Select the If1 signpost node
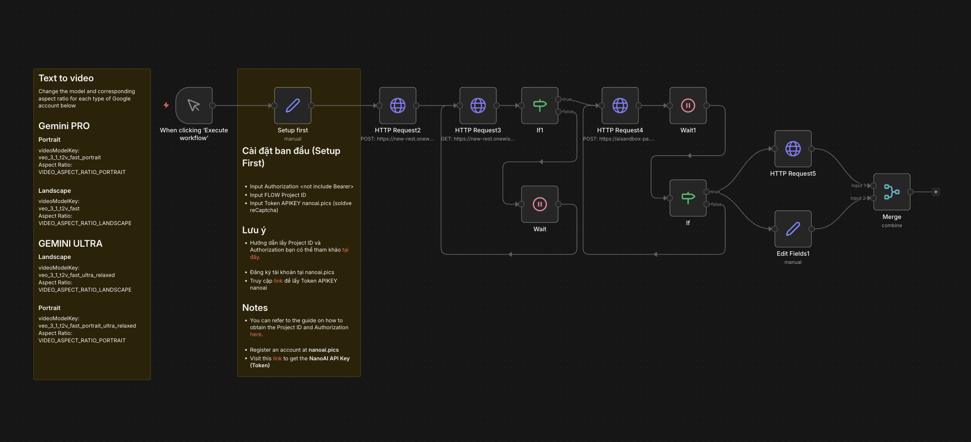The image size is (971, 442). (539, 105)
